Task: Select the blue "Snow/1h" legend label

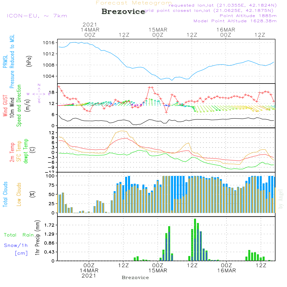Action: [16, 245]
